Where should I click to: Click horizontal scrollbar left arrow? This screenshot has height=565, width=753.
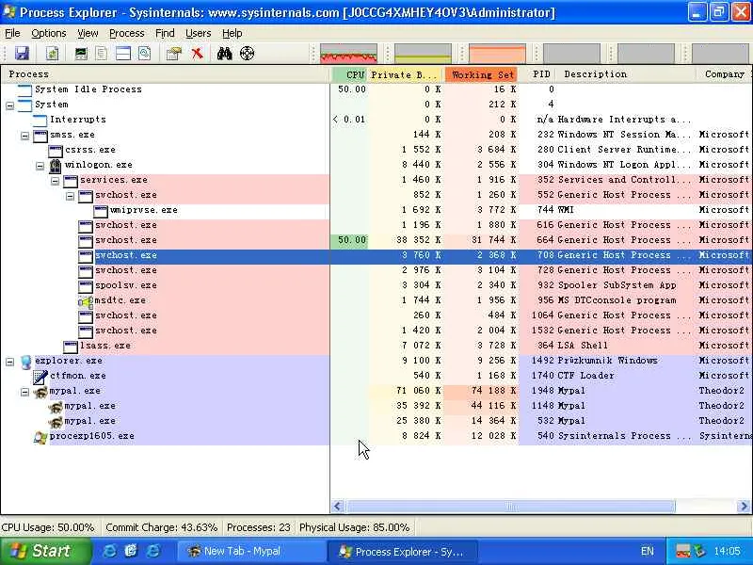[337, 506]
